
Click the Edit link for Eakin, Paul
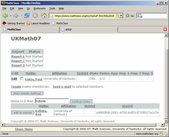pyautogui.click(x=14, y=79)
